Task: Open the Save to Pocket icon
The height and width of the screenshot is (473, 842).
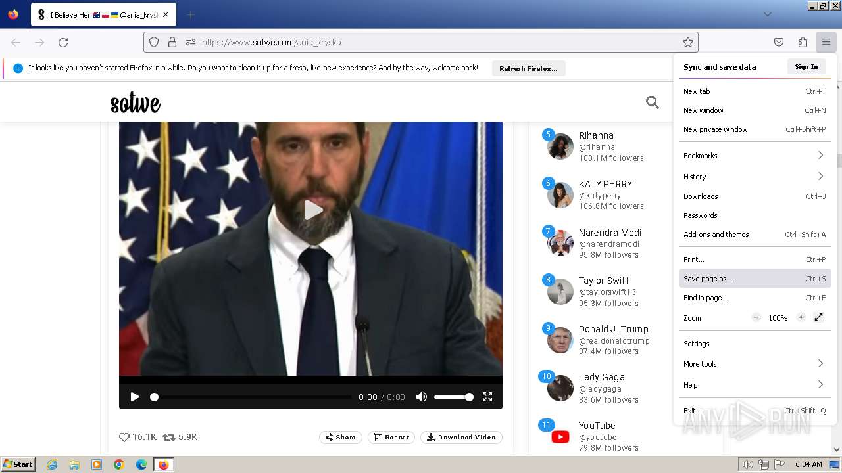Action: [779, 42]
